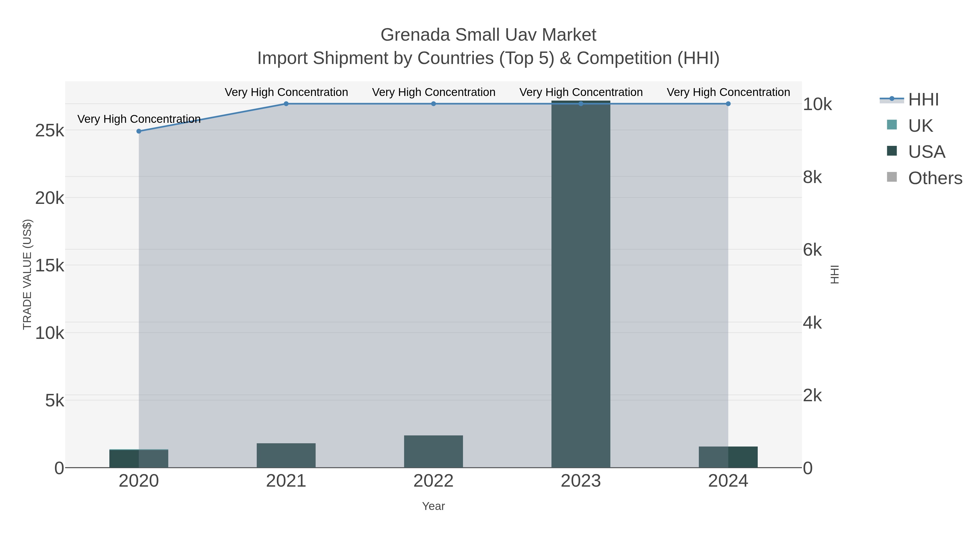This screenshot has width=977, height=549.
Task: Click the Import Shipment by Countries subtitle
Action: point(488,58)
